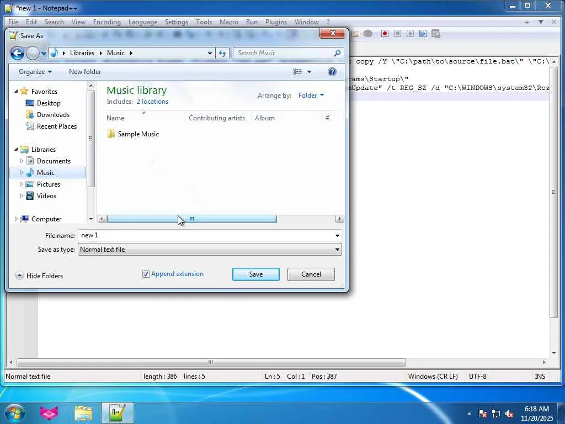Click the Save button

pos(256,274)
